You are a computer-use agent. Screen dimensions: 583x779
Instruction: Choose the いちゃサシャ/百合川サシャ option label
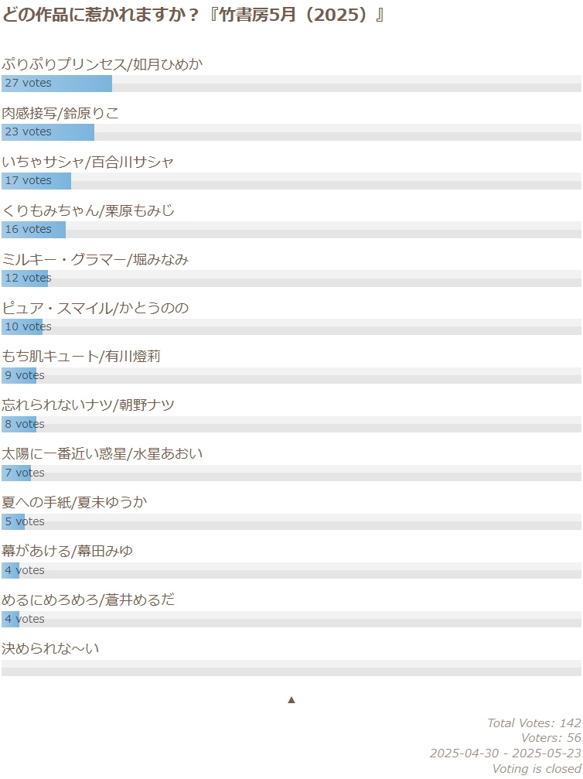click(x=87, y=162)
